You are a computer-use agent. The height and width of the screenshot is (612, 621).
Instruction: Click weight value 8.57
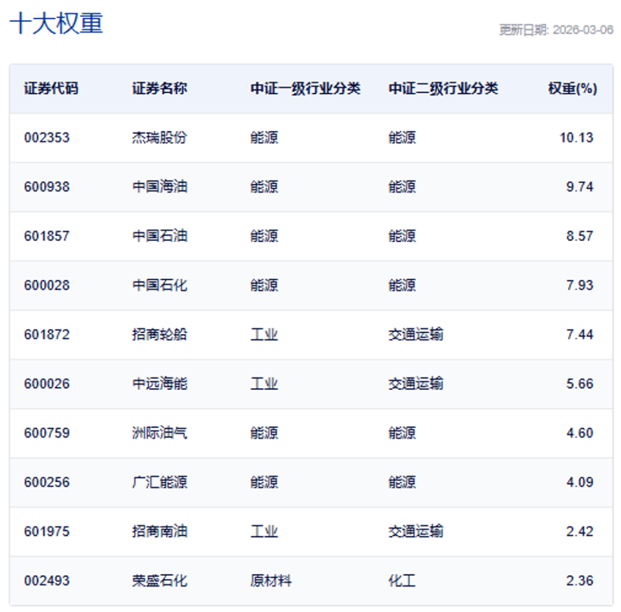(580, 236)
